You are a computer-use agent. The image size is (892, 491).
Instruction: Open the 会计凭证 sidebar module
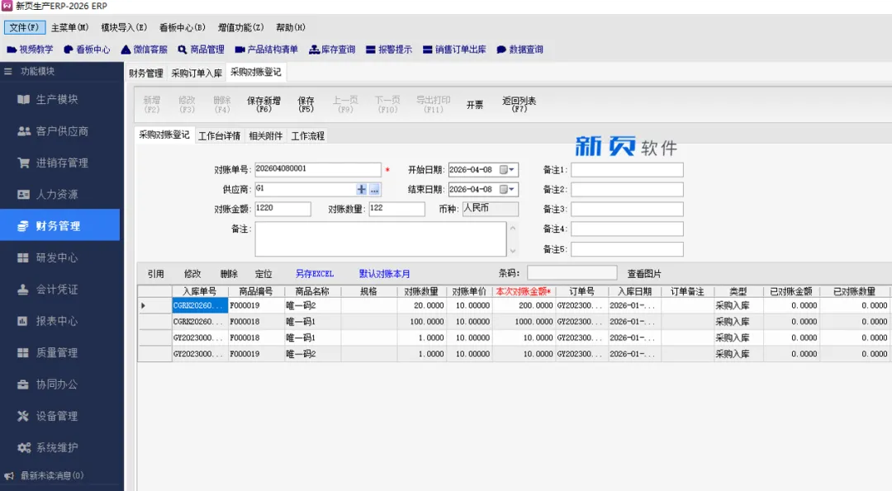(x=59, y=290)
